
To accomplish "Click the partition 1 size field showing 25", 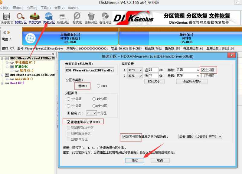I will click(x=154, y=70).
